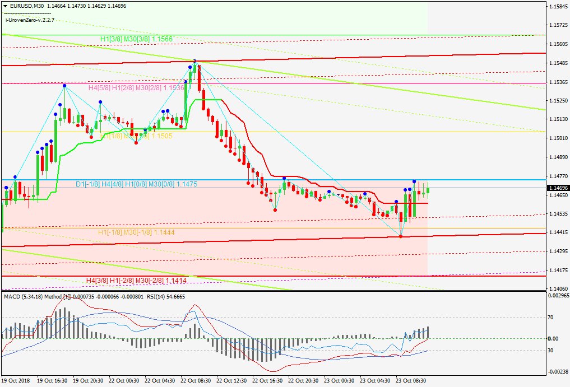
Task: Click price scale value 1.15485
Action: 558,63
